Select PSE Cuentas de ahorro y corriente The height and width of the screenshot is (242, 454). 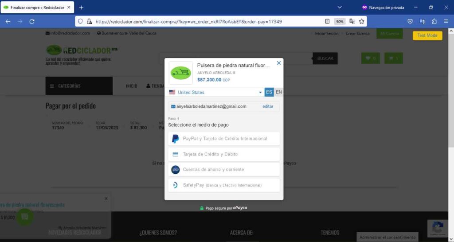tap(224, 170)
